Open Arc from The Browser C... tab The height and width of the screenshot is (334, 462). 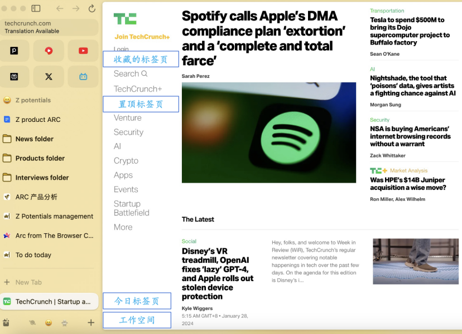point(49,236)
